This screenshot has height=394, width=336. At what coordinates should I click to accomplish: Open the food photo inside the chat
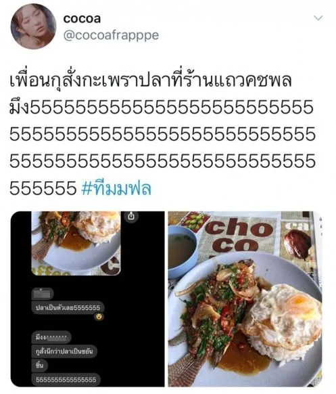(x=76, y=243)
